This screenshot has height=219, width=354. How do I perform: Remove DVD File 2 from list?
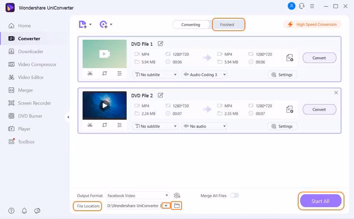coord(336,92)
